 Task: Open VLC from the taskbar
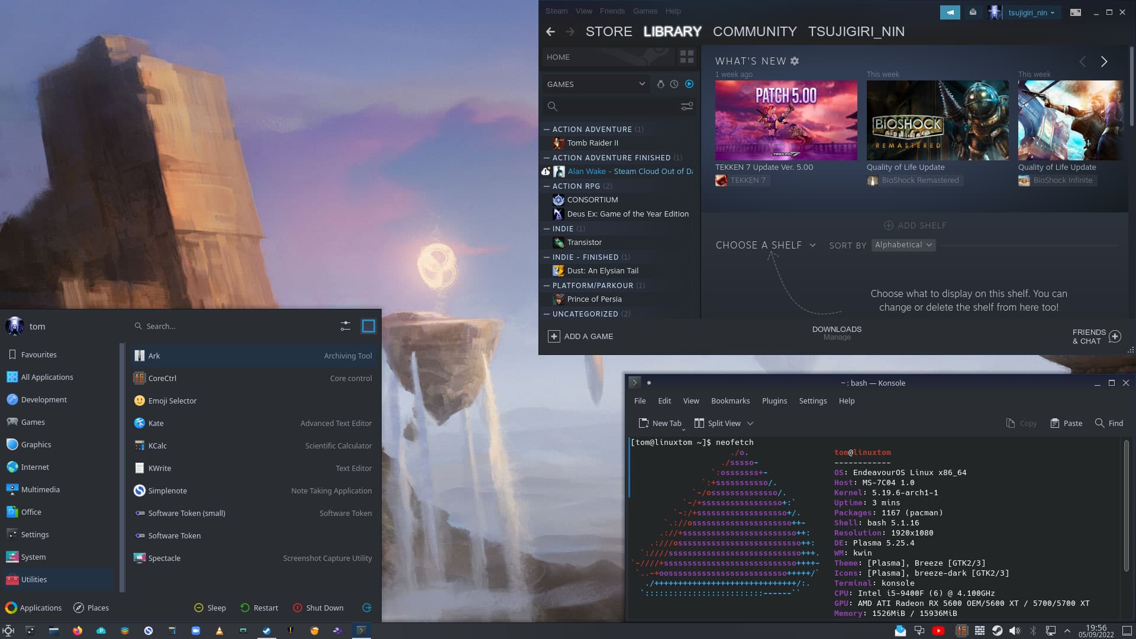click(220, 631)
